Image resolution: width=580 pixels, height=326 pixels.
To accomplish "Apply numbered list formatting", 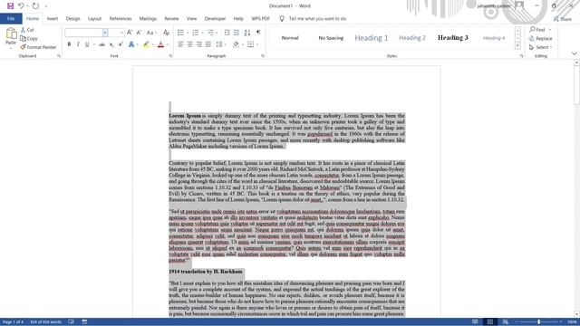I will point(196,33).
